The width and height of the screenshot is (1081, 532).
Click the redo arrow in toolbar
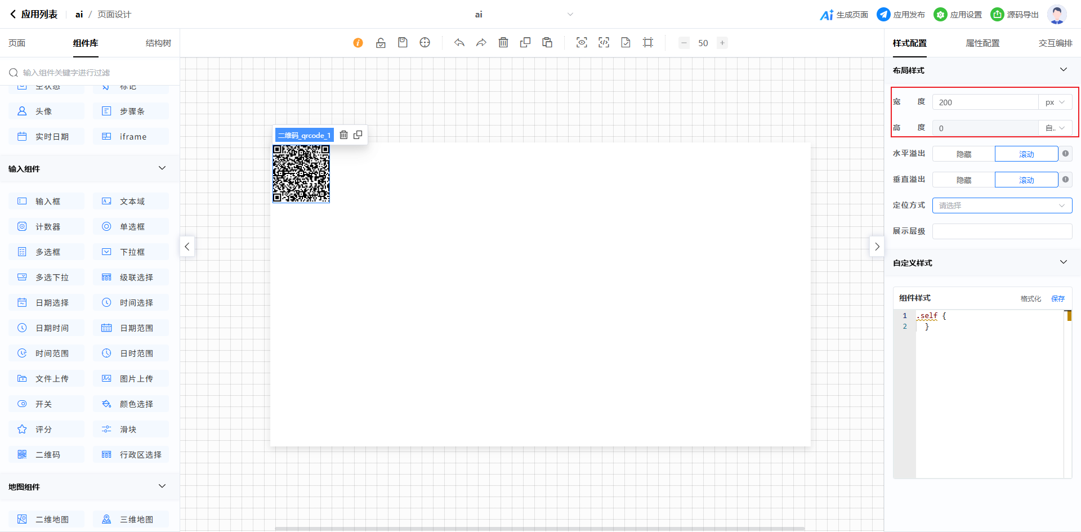click(481, 43)
